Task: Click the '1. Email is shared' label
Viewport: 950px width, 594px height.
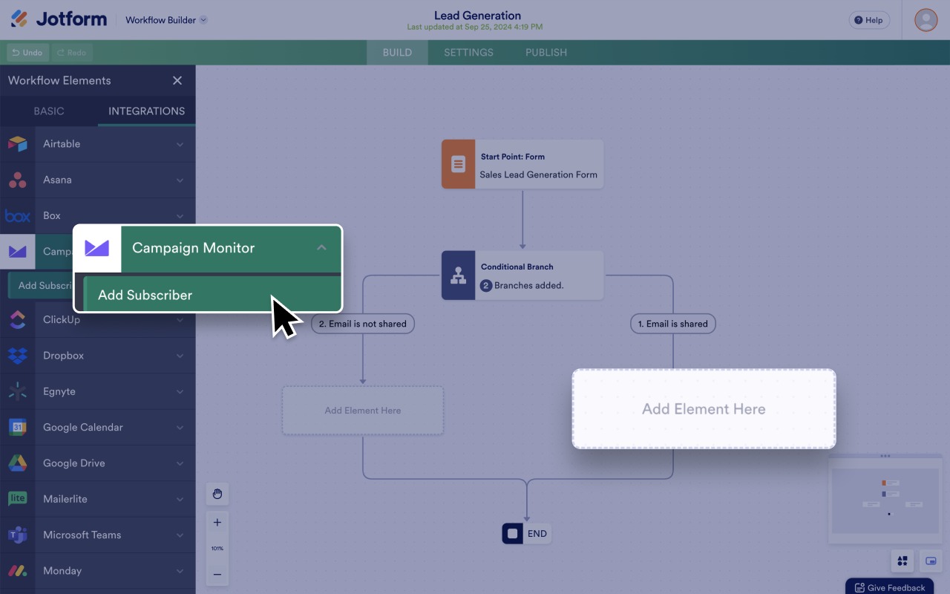Action: pos(673,324)
